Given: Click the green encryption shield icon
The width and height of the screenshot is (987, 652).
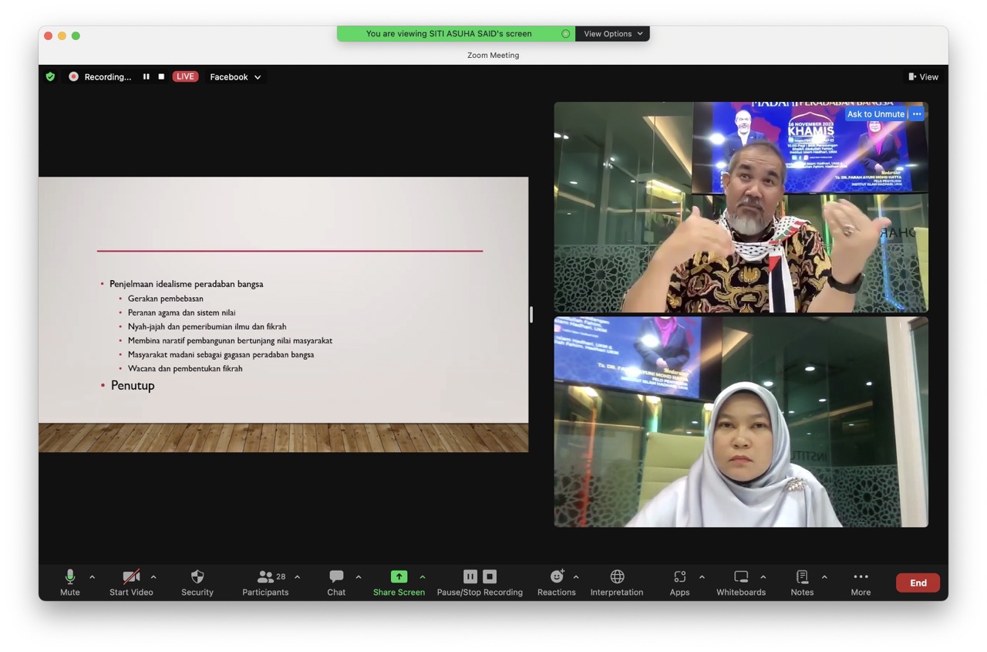Looking at the screenshot, I should click(51, 76).
